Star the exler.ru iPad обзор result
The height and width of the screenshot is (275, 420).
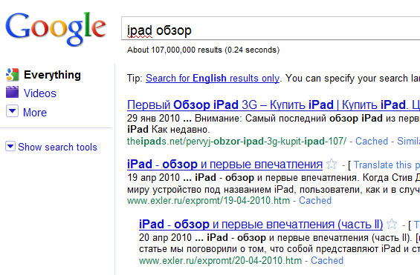coord(332,164)
